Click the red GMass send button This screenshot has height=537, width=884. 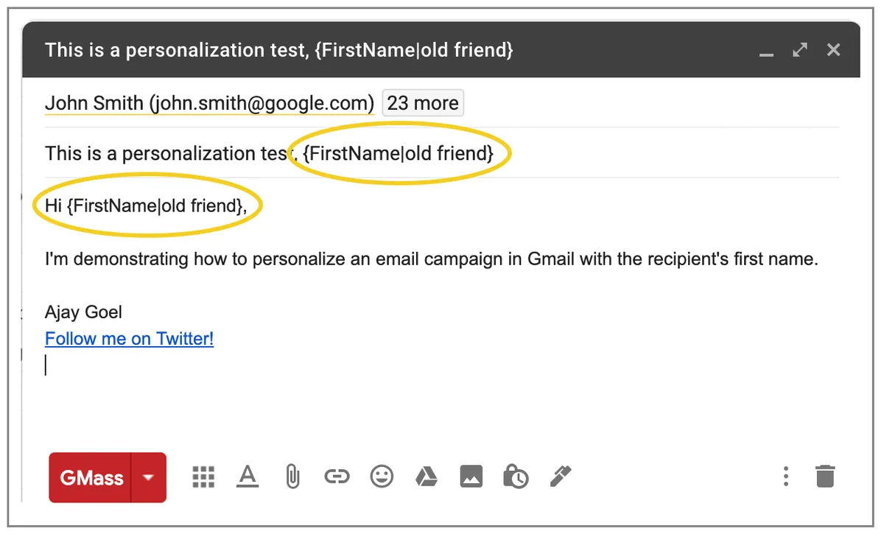(x=90, y=477)
